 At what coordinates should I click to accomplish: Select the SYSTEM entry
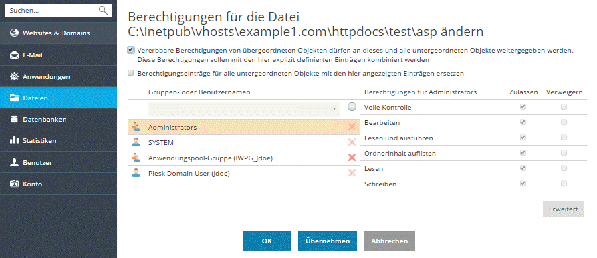(x=243, y=142)
